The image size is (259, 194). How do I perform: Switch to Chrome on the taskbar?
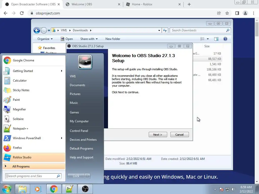tap(54, 189)
